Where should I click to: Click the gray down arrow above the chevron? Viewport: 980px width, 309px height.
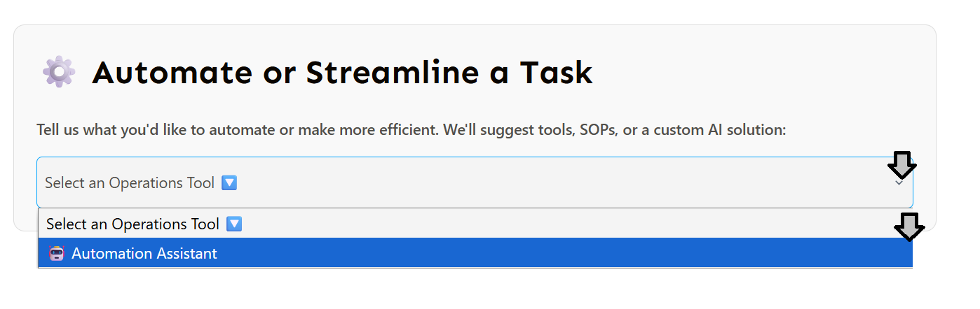tap(901, 166)
